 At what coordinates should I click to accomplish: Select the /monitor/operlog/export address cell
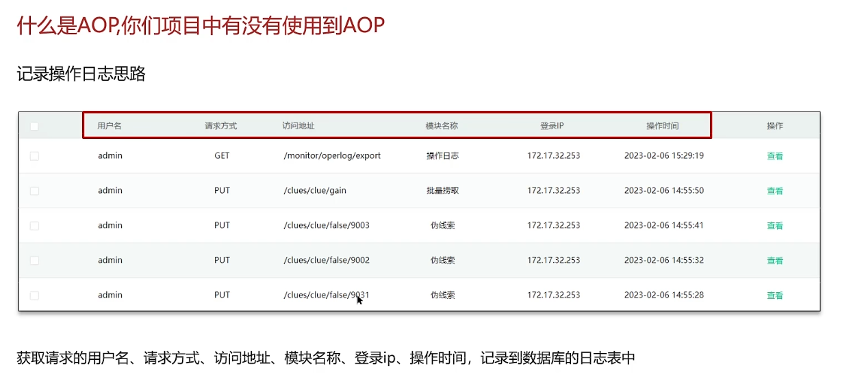(332, 155)
